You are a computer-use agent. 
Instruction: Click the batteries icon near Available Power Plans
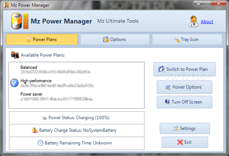15,55
